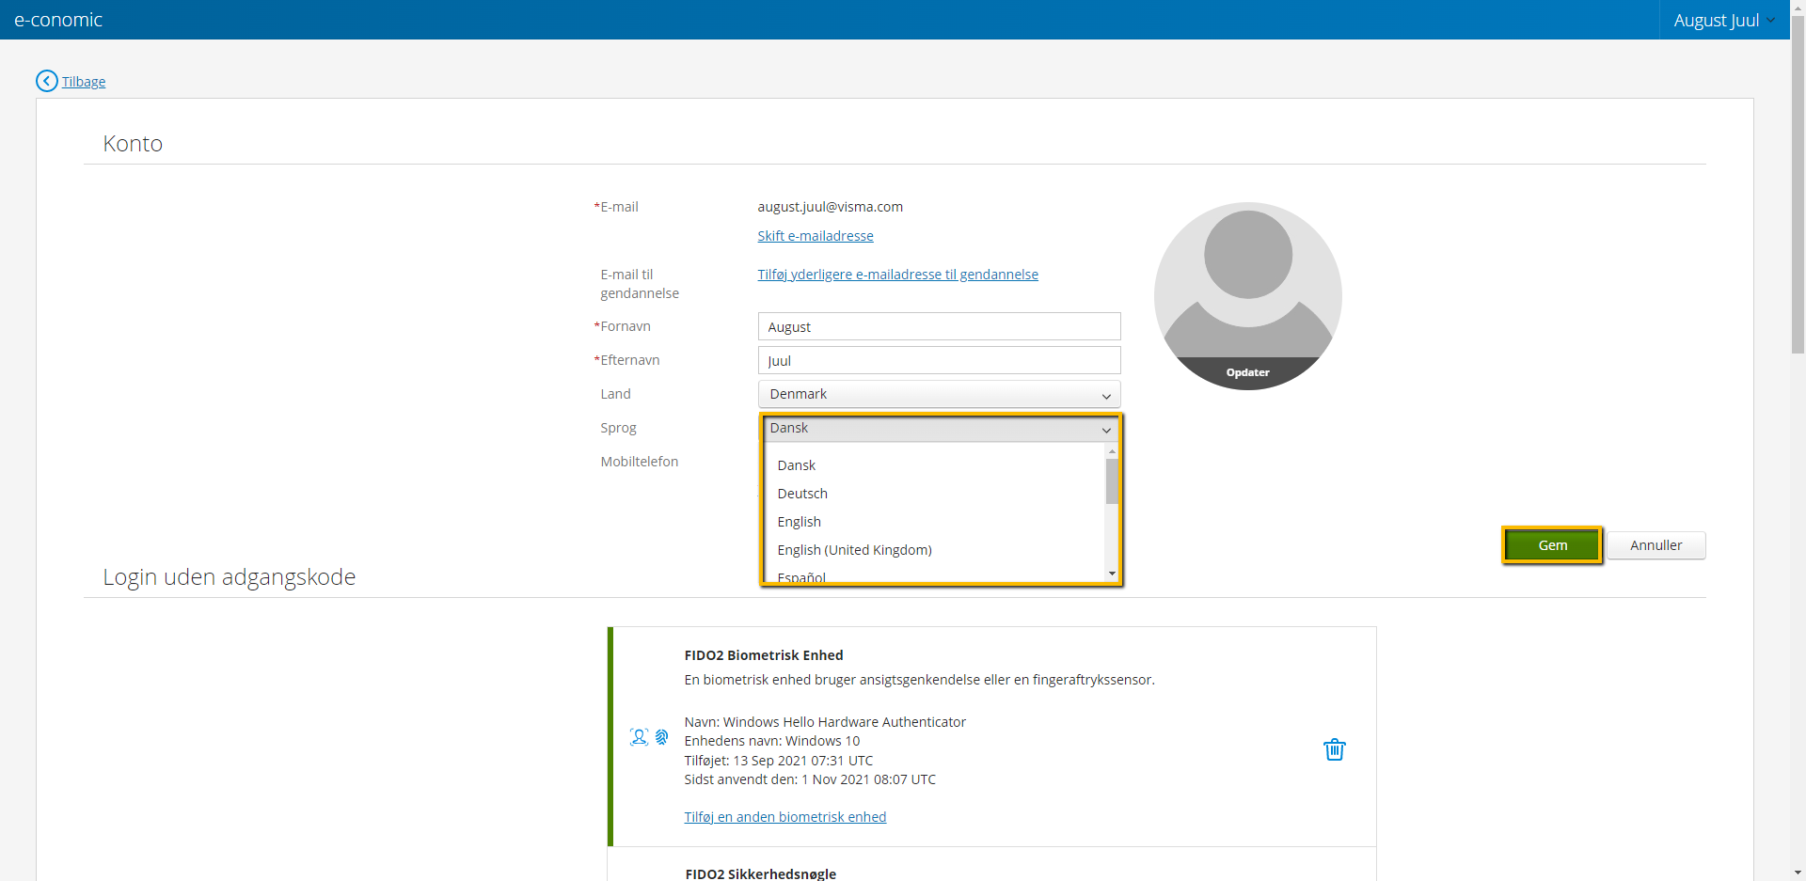Click the chevron beside August Juul username

click(x=1772, y=20)
